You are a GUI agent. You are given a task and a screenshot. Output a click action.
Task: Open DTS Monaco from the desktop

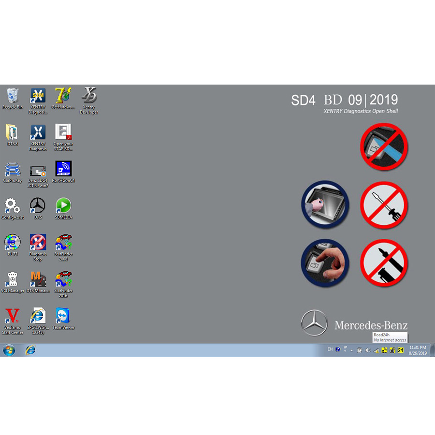pyautogui.click(x=38, y=279)
